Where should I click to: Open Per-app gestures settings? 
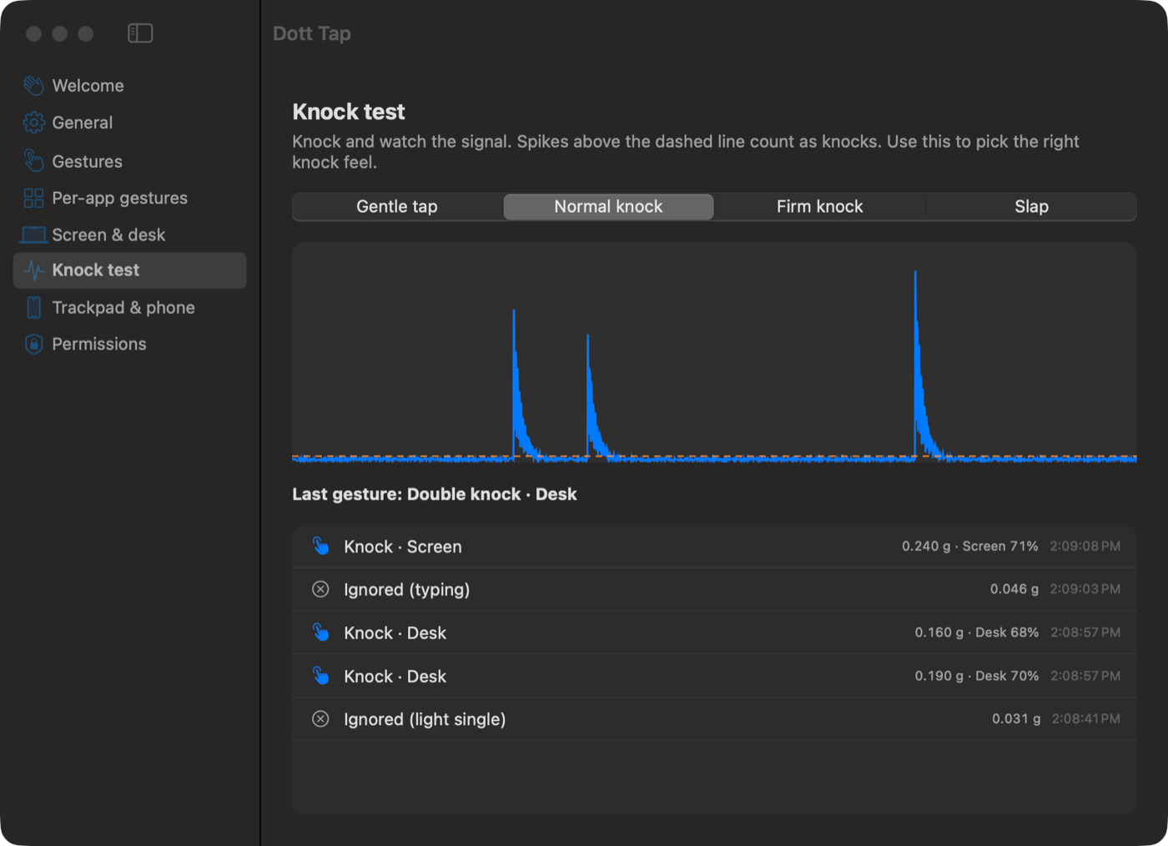click(x=130, y=198)
